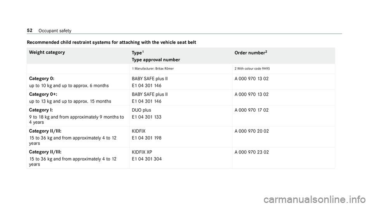Click the DUO plus type entry
The image size is (372, 206).
(x=141, y=110)
